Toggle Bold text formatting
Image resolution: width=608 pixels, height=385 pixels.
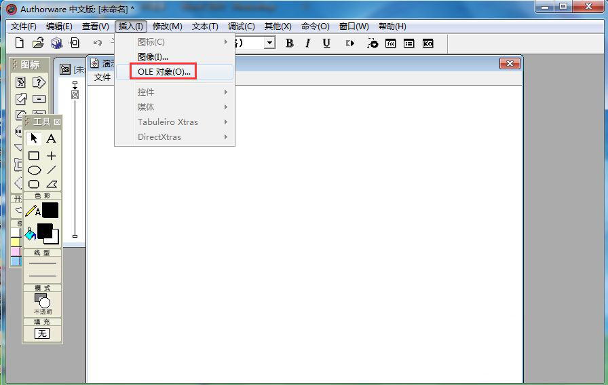coord(289,43)
